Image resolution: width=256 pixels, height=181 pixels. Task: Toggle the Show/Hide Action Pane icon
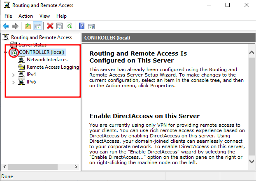[91, 26]
